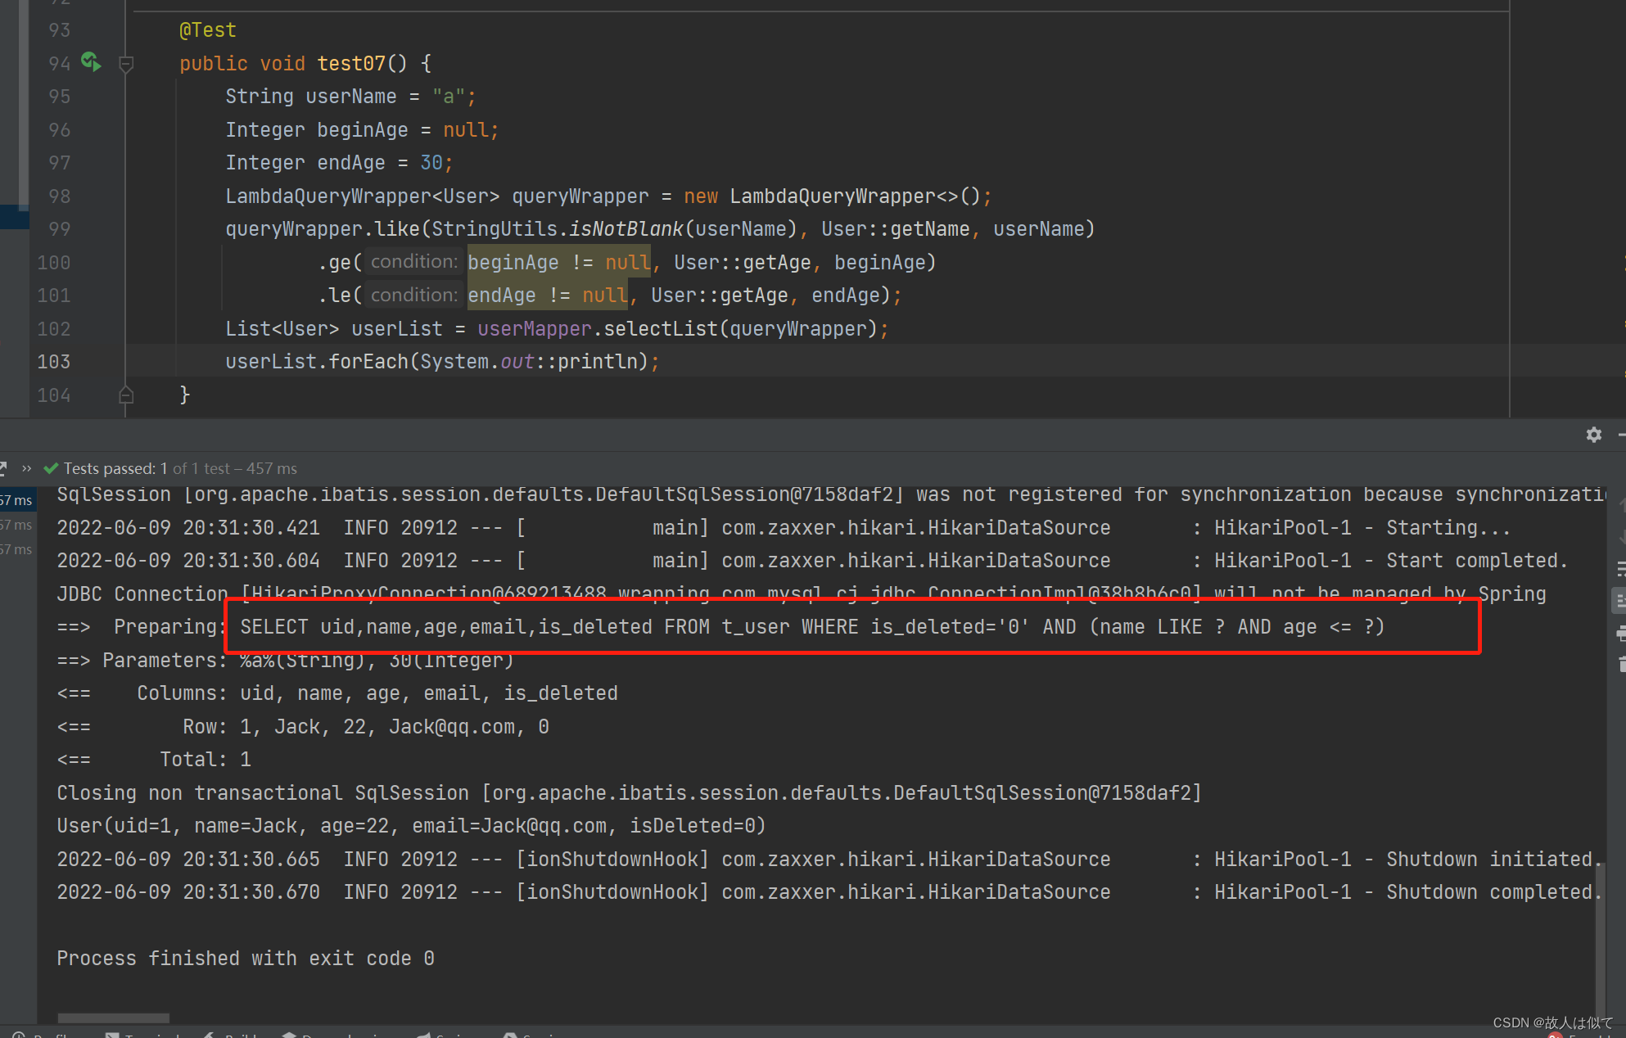Image resolution: width=1626 pixels, height=1038 pixels.
Task: Click beginAge declaration on line 96
Action: (362, 129)
